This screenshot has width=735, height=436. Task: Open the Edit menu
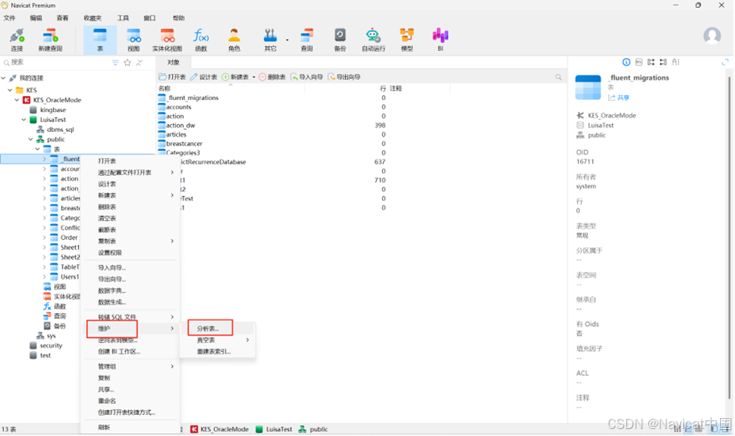coord(36,18)
